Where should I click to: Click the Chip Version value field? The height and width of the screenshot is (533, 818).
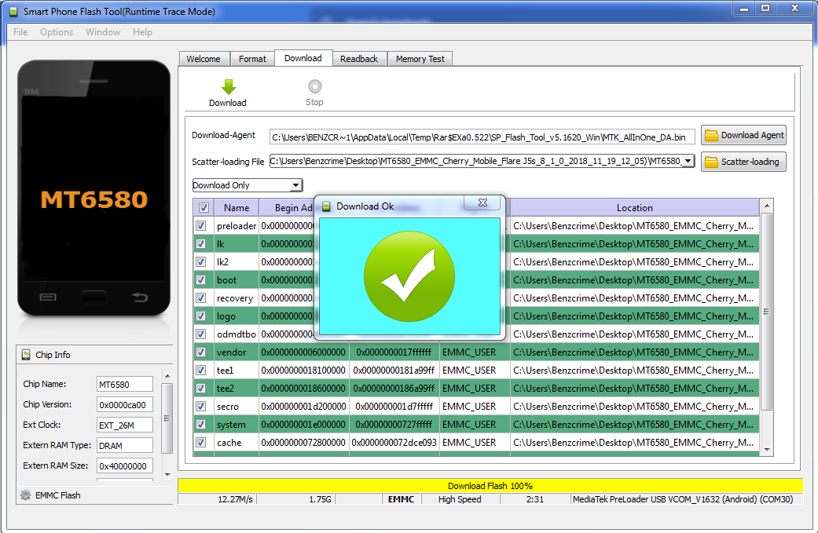(125, 405)
